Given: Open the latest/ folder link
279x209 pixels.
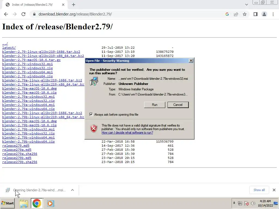Looking at the screenshot, I should tap(9, 48).
